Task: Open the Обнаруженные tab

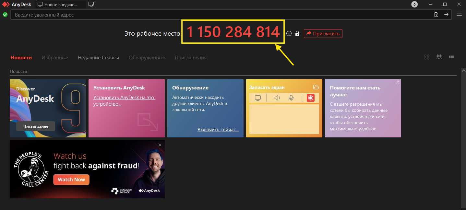Action: pos(147,57)
